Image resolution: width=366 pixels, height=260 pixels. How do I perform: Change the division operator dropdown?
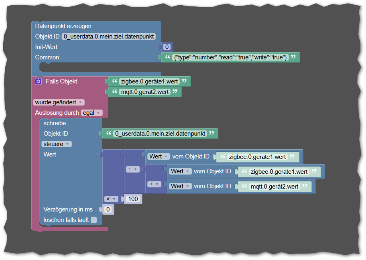coord(132,169)
